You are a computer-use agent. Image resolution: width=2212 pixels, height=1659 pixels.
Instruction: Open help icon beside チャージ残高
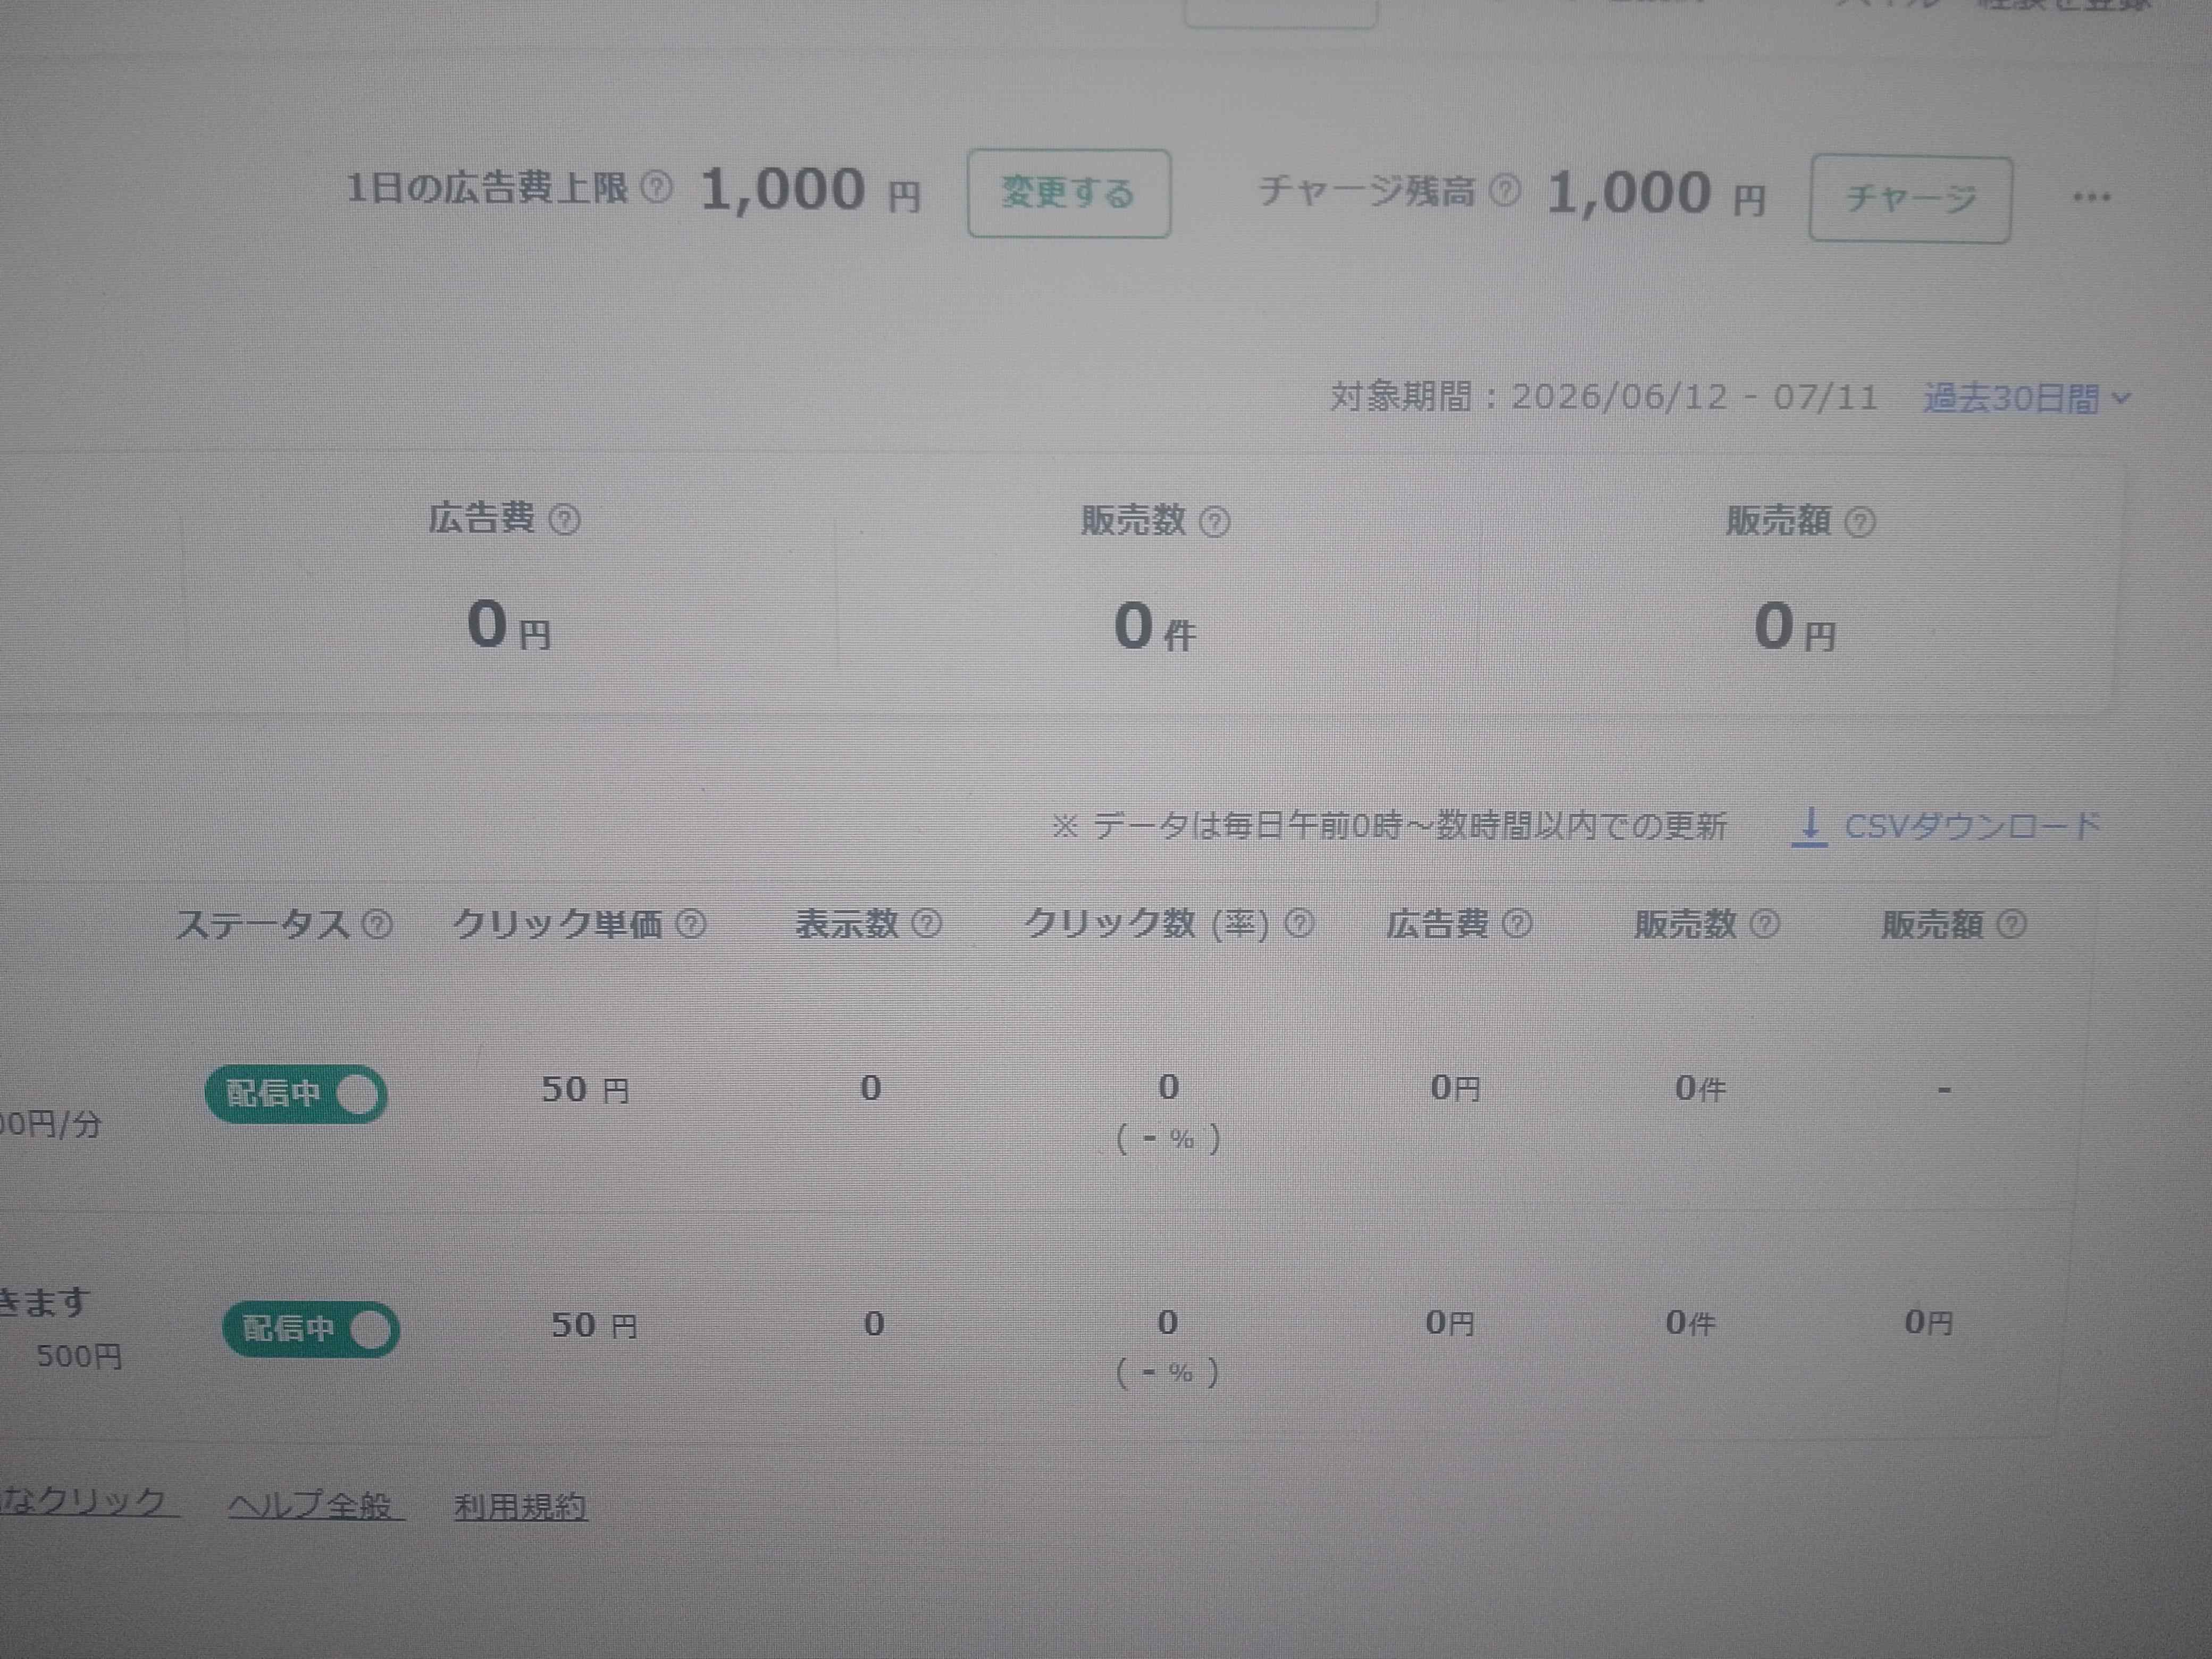point(1504,190)
